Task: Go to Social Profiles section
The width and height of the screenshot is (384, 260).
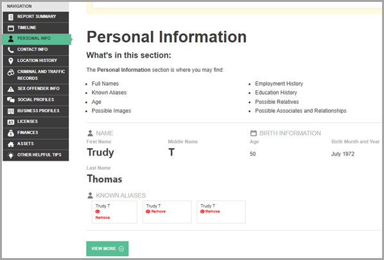Action: (36, 100)
